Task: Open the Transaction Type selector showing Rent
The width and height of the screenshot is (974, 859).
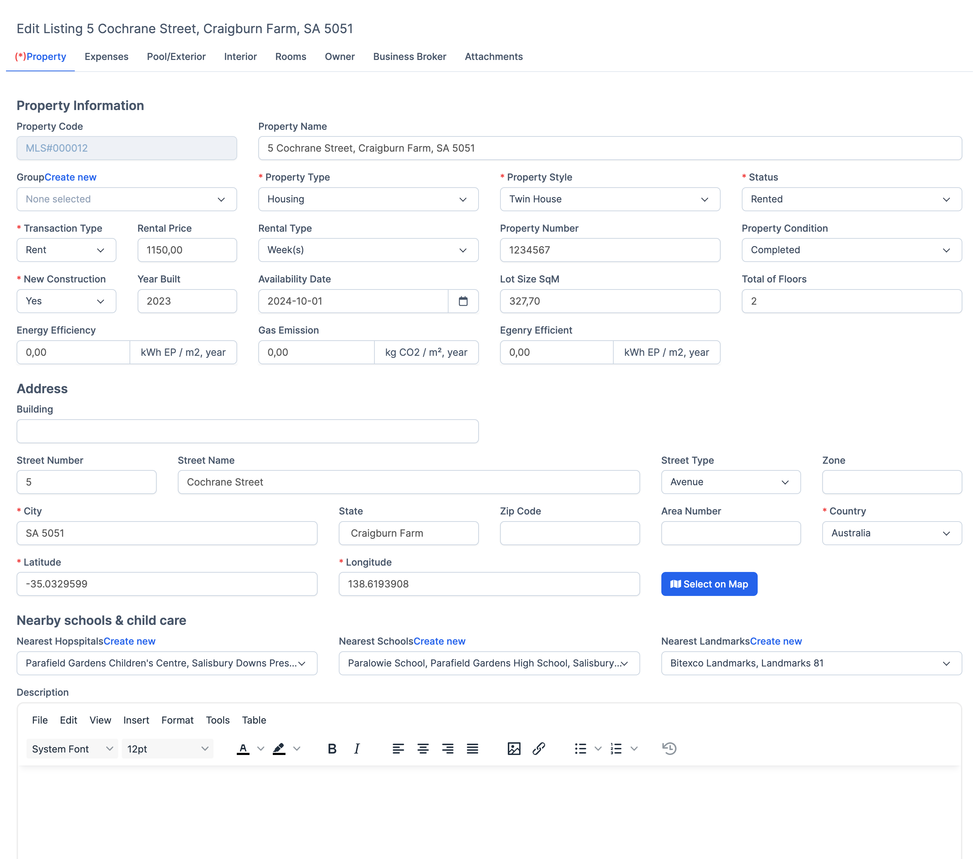Action: click(x=66, y=250)
